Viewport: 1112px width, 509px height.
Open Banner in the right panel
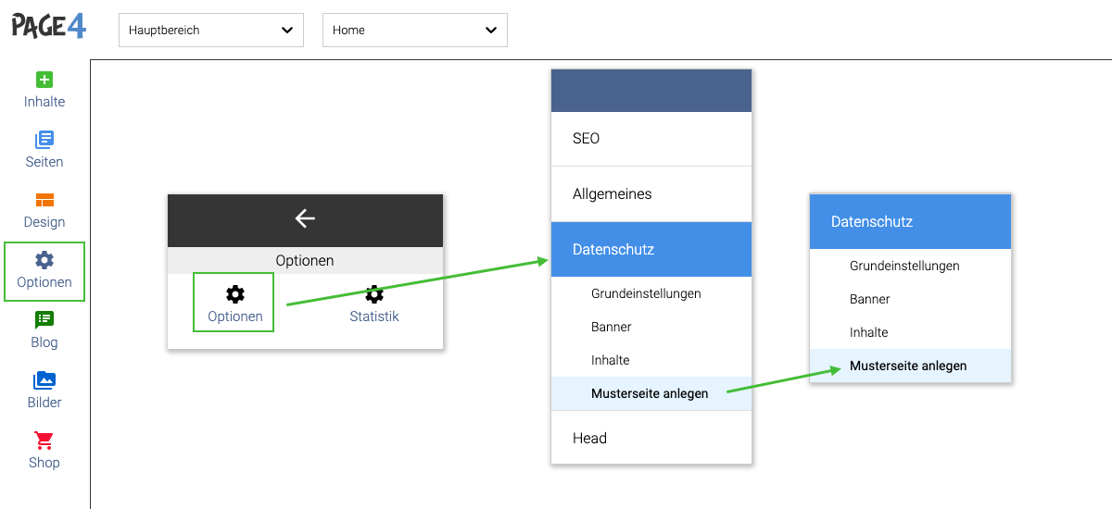click(x=910, y=299)
